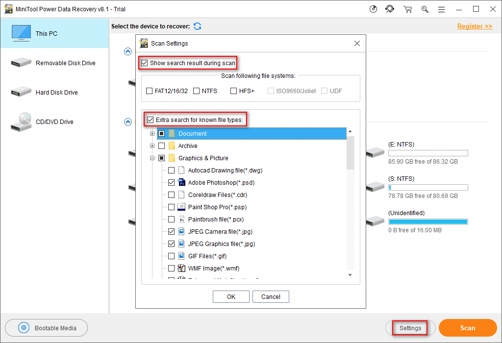Viewport: 502px width, 343px height.
Task: Open the CD/DVD Drive recovery module
Action: (x=54, y=122)
